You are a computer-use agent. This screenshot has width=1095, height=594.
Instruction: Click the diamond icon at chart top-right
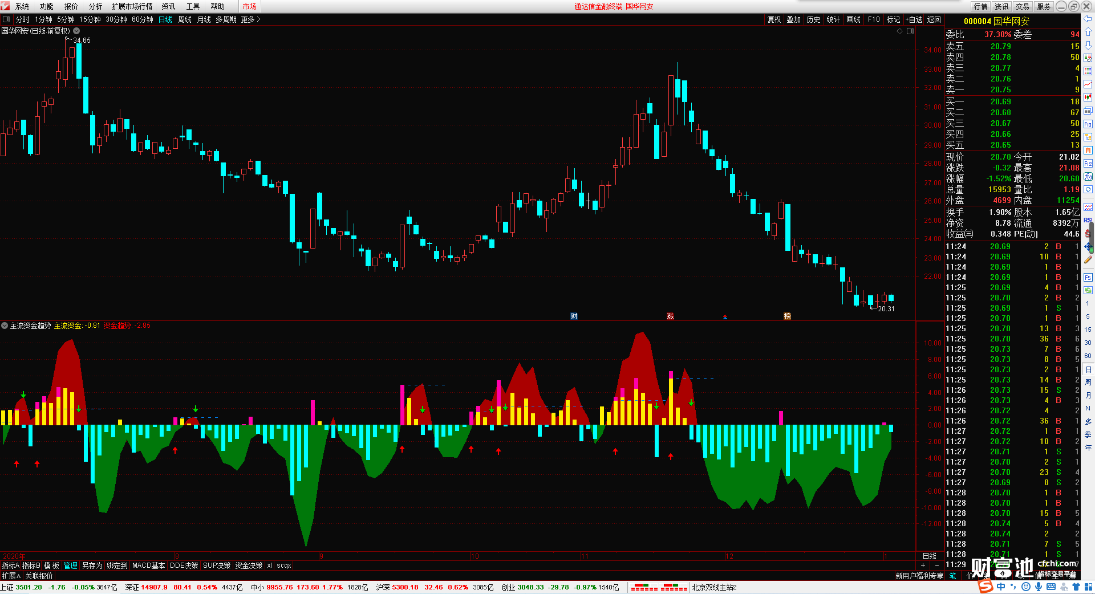tap(900, 31)
